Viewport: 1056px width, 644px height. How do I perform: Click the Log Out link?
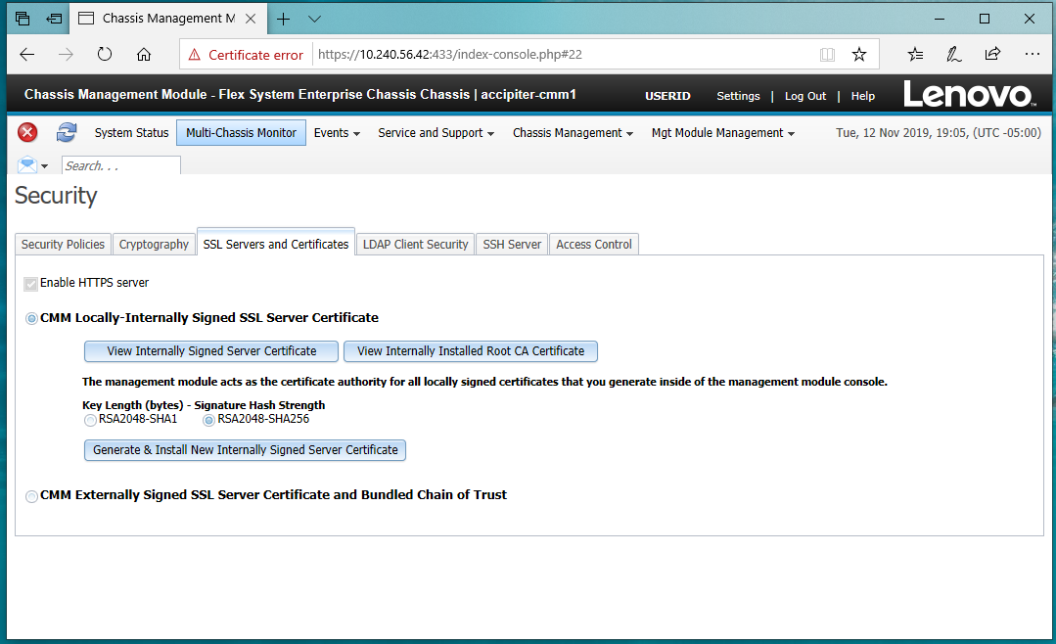804,96
